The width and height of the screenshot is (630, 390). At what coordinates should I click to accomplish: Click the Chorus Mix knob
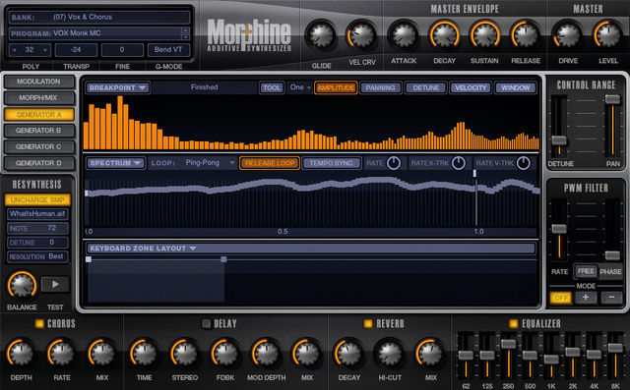click(x=102, y=353)
